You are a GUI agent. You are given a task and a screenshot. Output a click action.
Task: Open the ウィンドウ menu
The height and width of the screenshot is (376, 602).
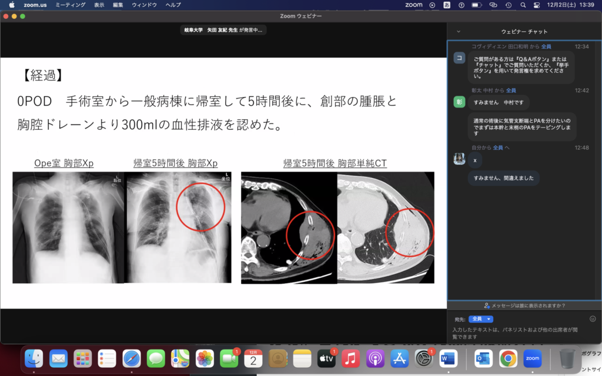[x=145, y=5]
